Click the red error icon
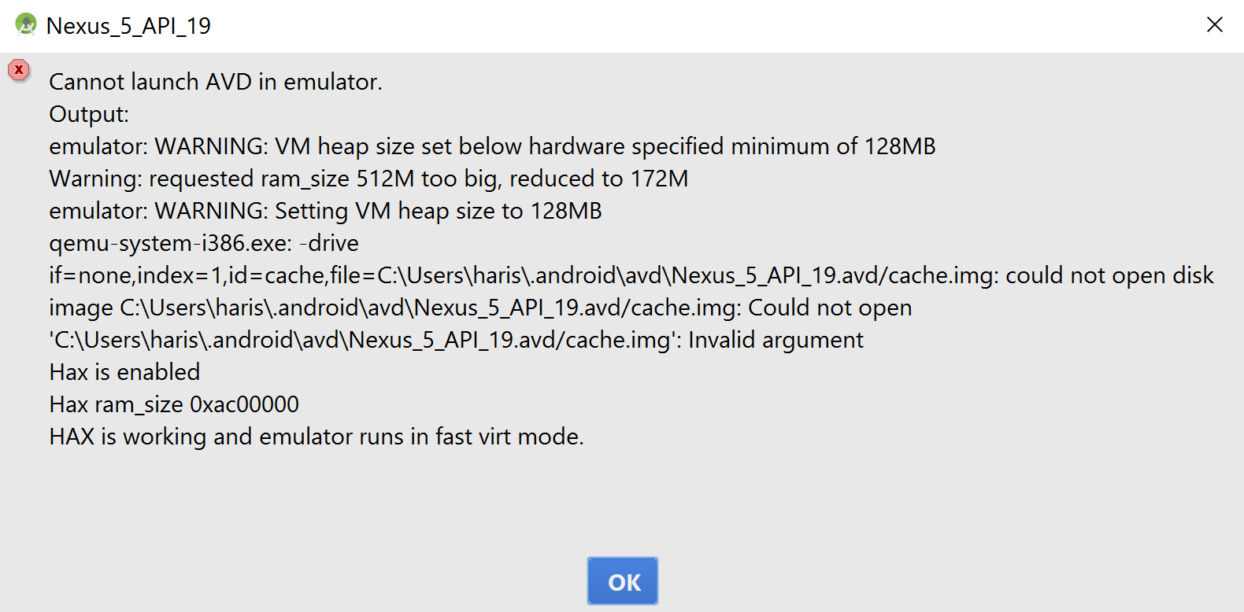This screenshot has height=612, width=1244. (x=19, y=70)
